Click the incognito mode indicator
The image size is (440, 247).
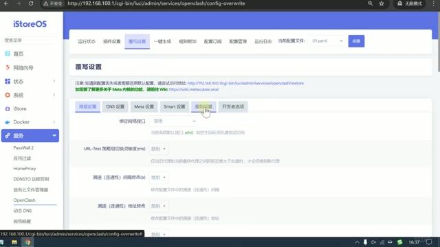410,3
